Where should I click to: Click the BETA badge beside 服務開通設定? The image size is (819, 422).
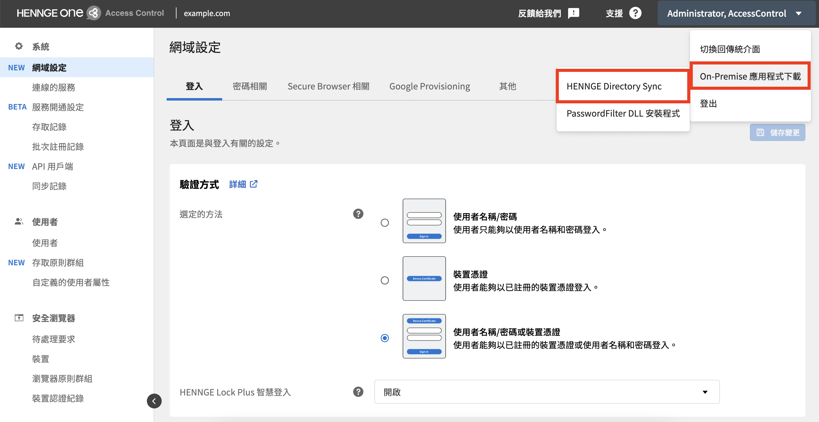pos(17,107)
